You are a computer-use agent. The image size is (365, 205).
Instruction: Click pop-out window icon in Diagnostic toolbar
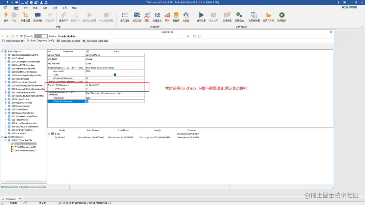[x=199, y=36]
